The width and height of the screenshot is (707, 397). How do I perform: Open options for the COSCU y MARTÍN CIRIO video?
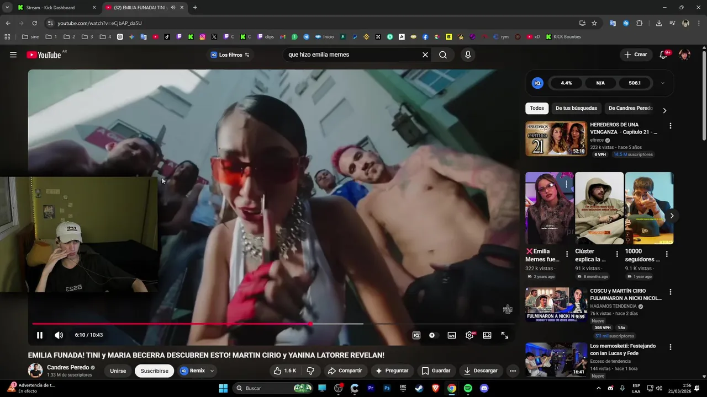(671, 292)
